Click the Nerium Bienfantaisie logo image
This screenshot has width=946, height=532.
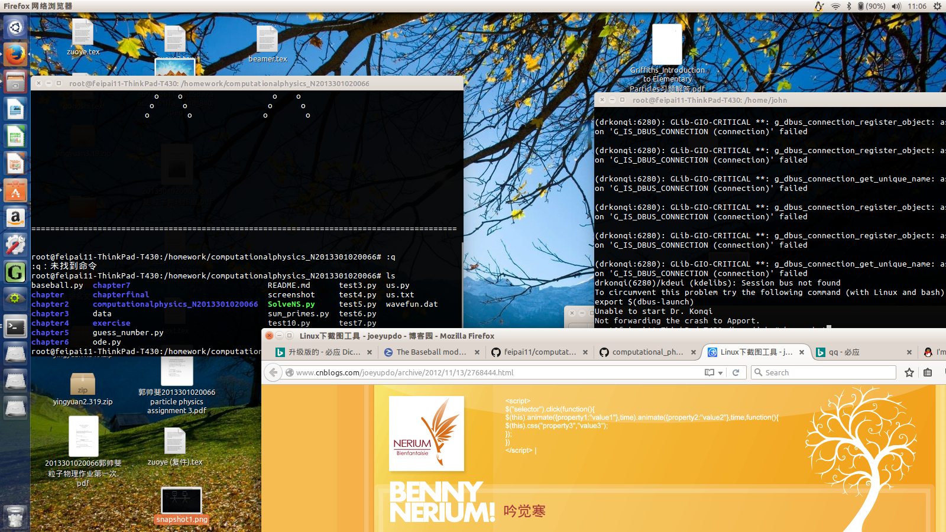point(426,433)
